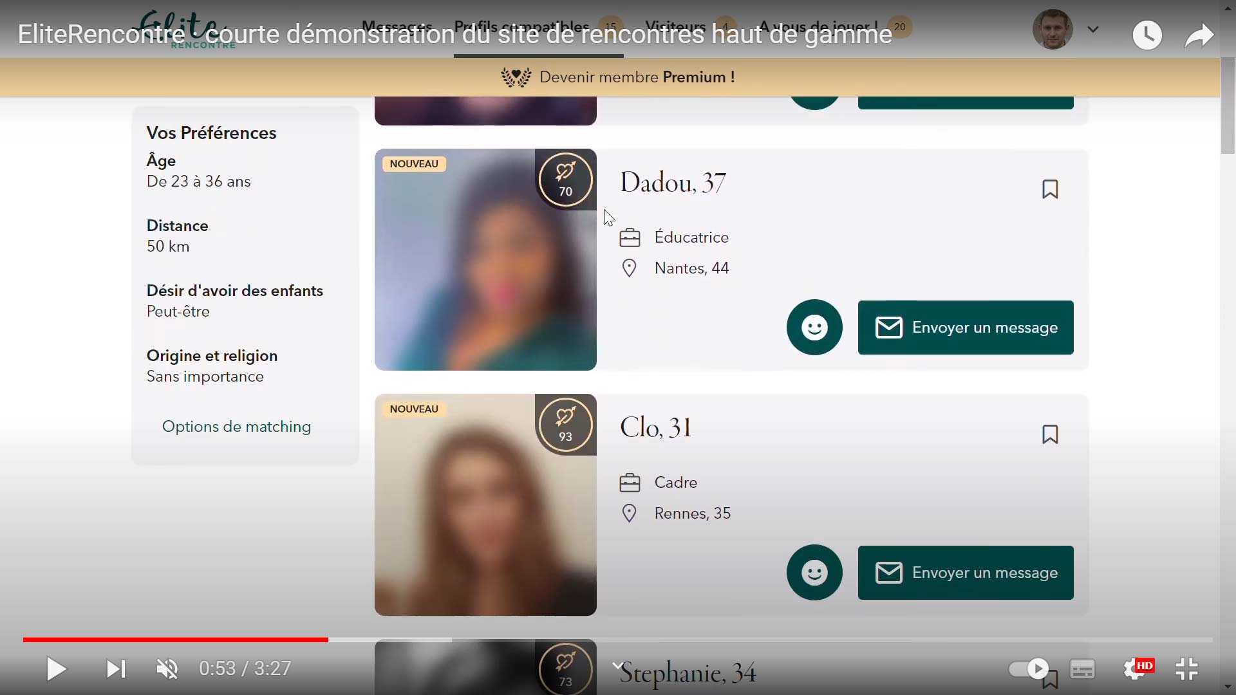
Task: Open Options de matching link
Action: (x=236, y=427)
